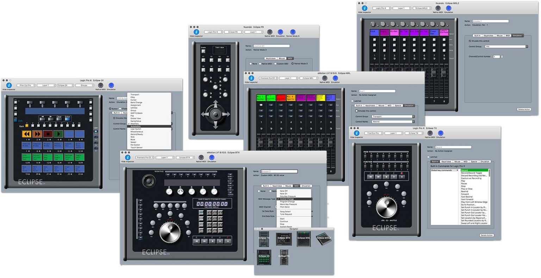Screen dimensions: 541x278
Task: Click the Emulation icon in the Eclipse BTX window
Action: pyautogui.click(x=211, y=158)
